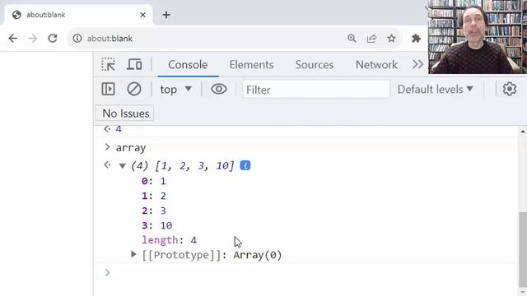Show the console sidebar panel icon
Image resolution: width=527 pixels, height=296 pixels.
coord(108,90)
